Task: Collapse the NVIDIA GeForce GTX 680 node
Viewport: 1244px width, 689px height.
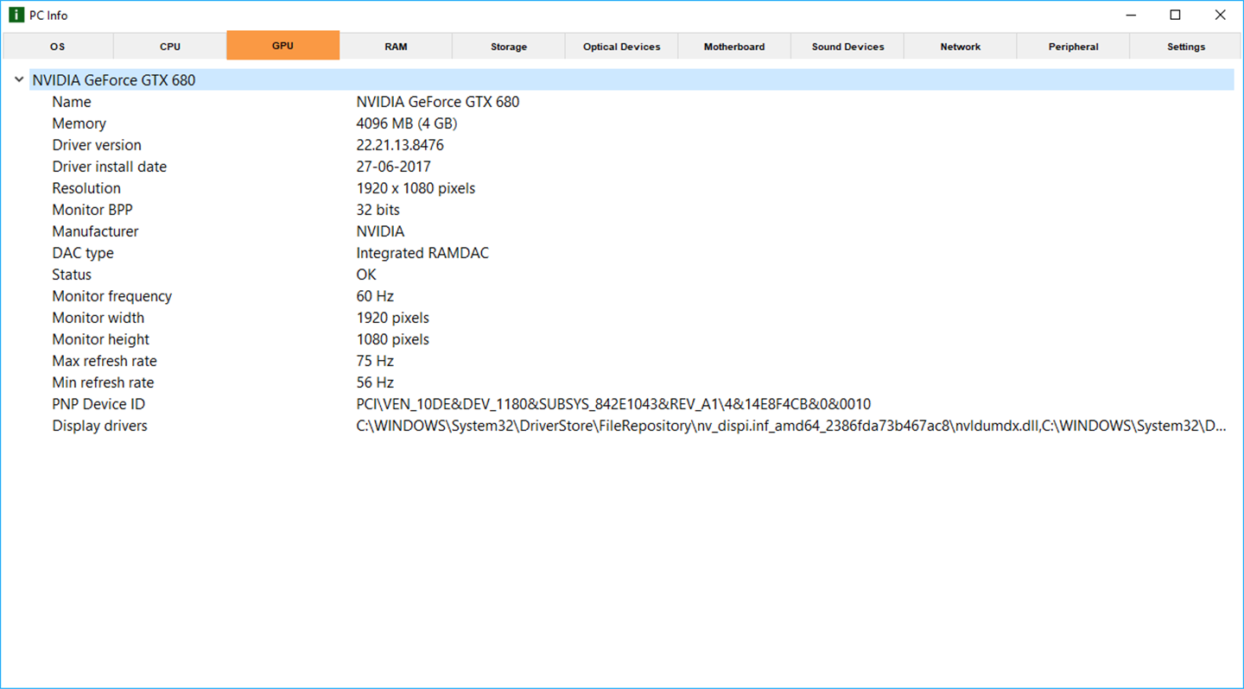Action: 19,80
